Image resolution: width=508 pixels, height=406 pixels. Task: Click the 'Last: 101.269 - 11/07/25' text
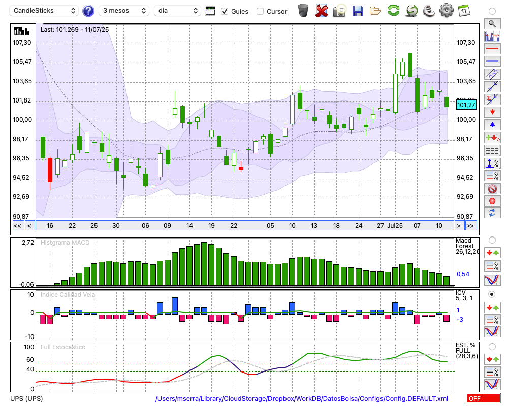point(75,30)
